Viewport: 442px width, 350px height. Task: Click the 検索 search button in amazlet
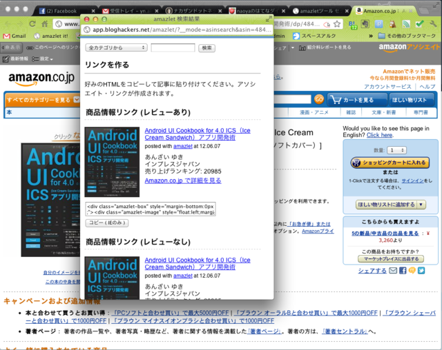coord(206,48)
